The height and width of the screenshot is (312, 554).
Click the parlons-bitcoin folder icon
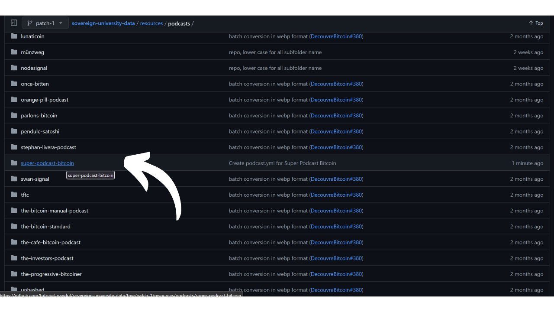point(14,115)
